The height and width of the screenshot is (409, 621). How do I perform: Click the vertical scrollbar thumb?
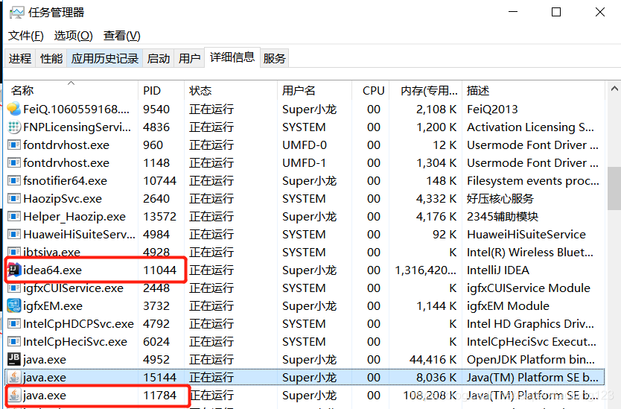click(x=614, y=188)
